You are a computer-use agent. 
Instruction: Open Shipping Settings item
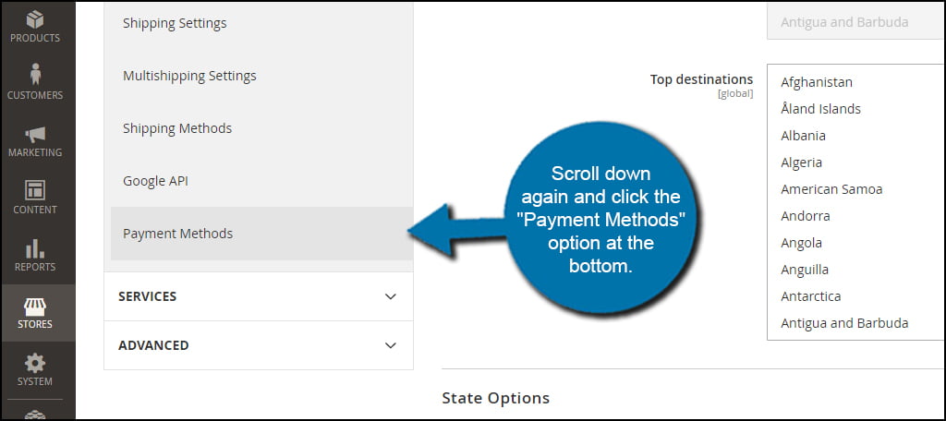pos(261,23)
